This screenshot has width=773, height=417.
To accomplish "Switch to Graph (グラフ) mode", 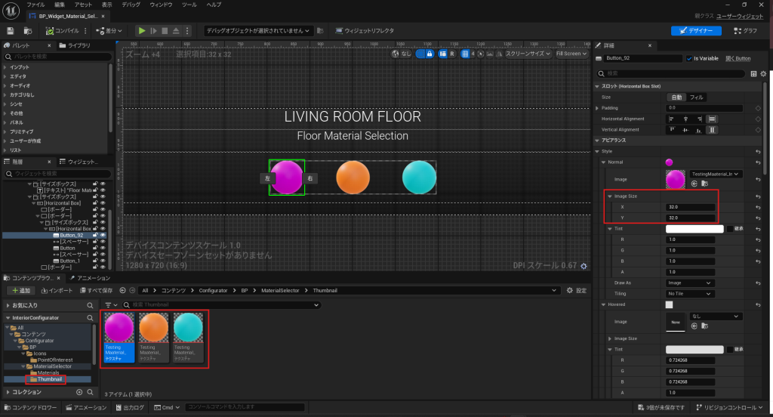I will click(745, 31).
